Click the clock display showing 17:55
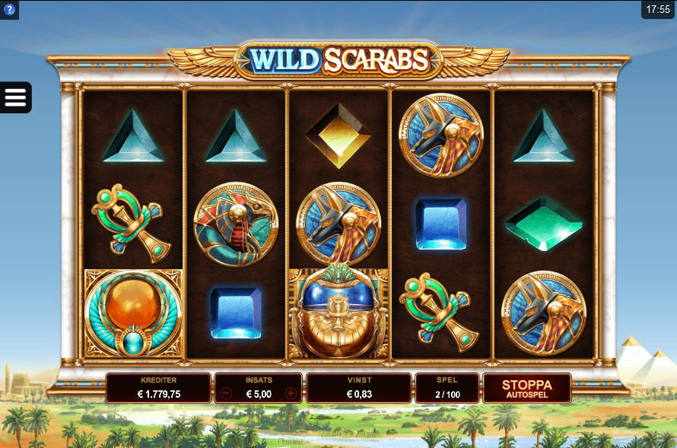The height and width of the screenshot is (448, 677). click(658, 9)
